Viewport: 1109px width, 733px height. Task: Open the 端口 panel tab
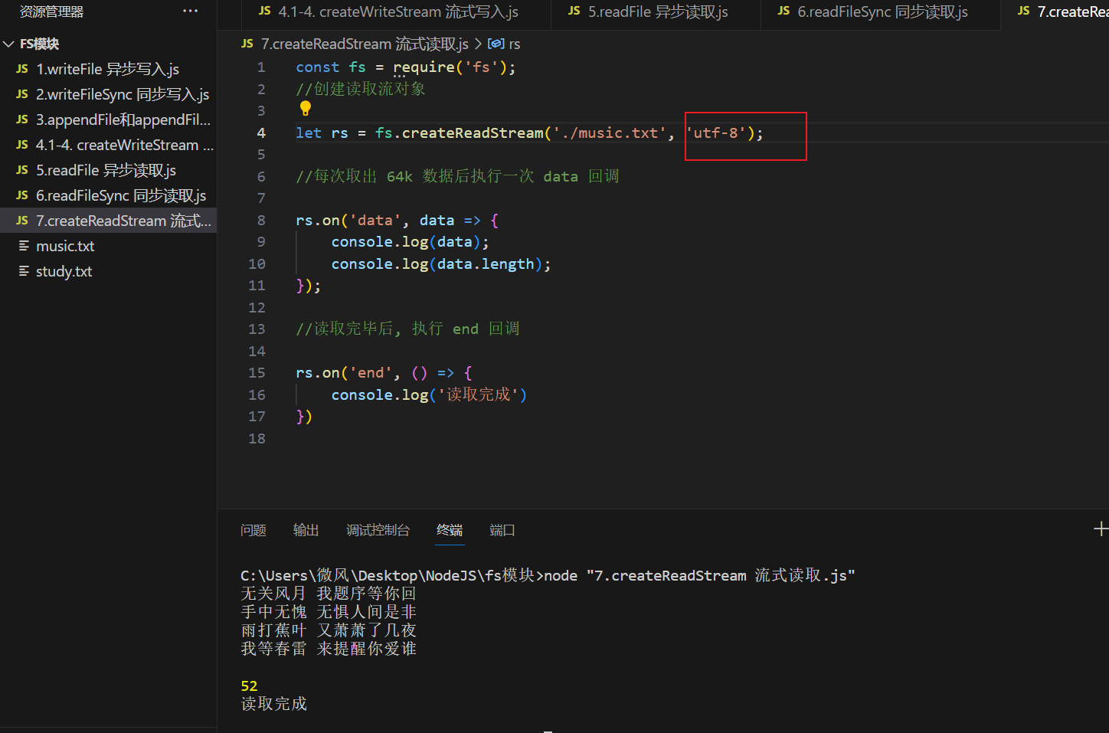(x=502, y=530)
